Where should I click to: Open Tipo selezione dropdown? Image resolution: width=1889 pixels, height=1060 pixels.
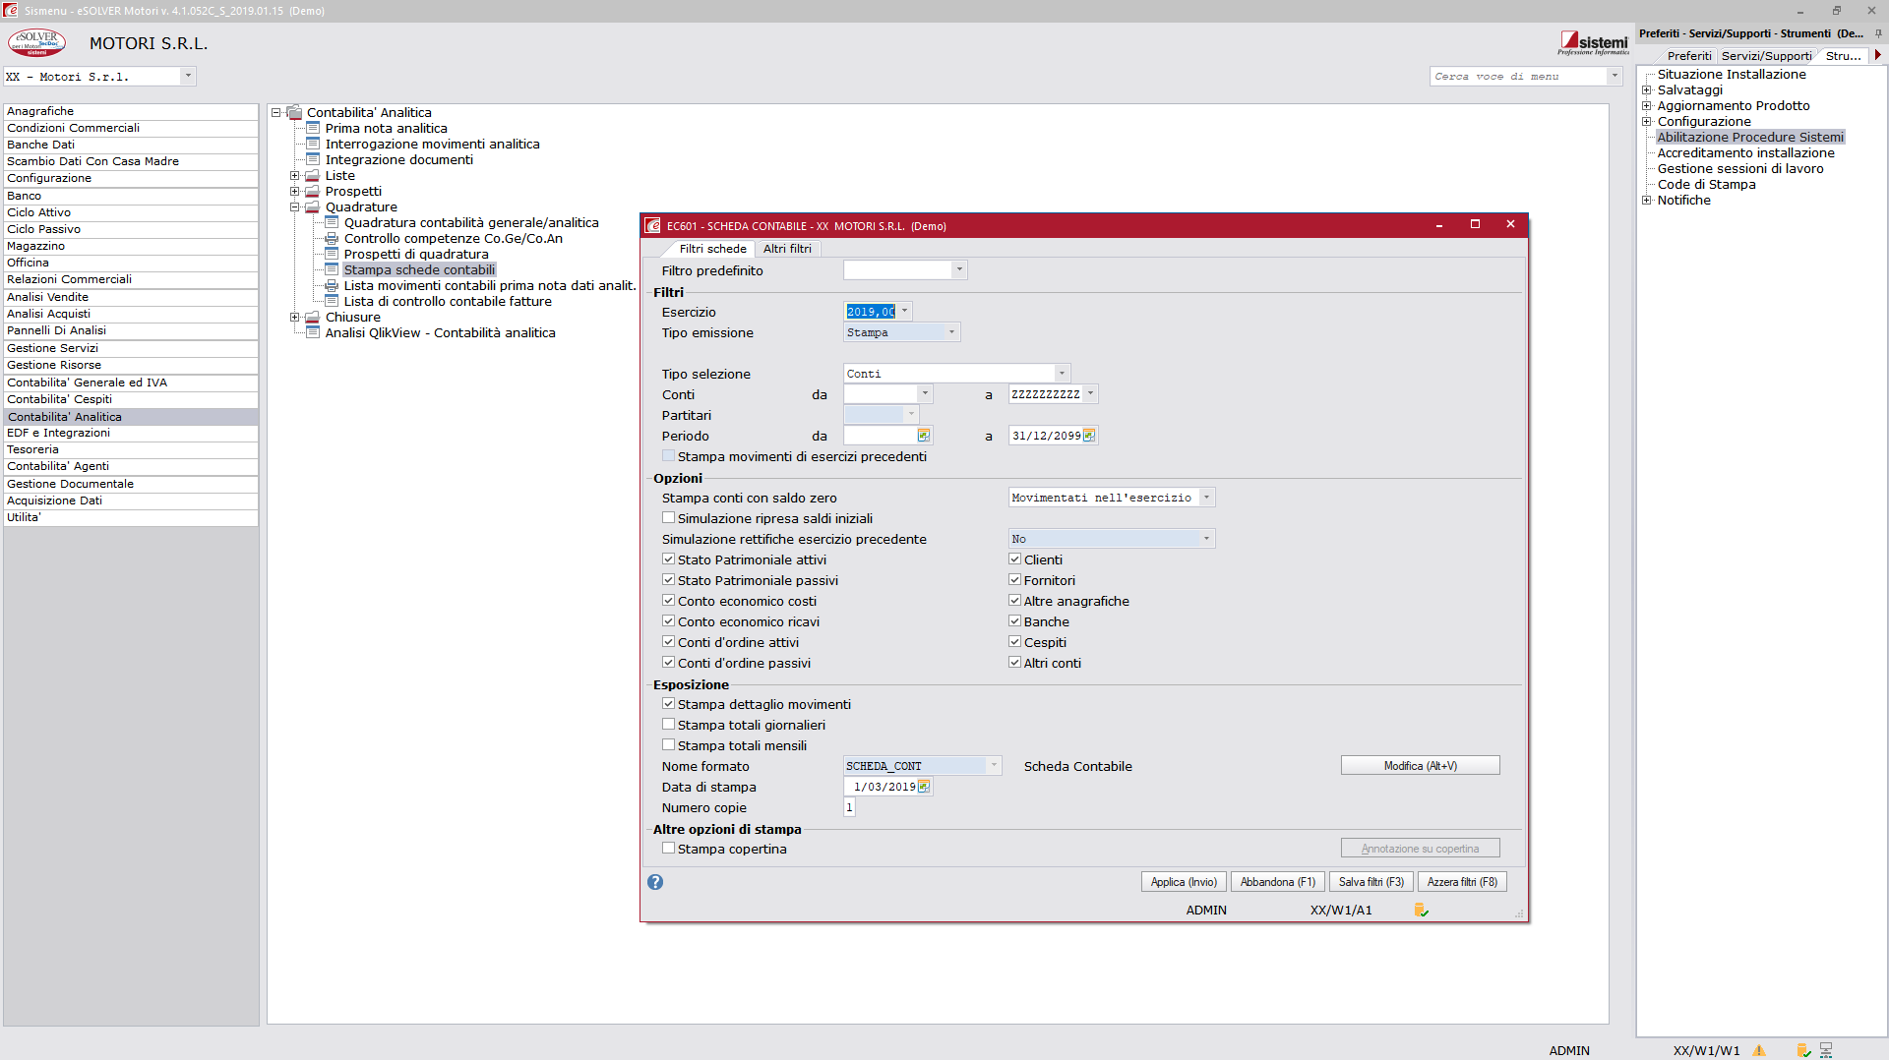click(x=1062, y=374)
